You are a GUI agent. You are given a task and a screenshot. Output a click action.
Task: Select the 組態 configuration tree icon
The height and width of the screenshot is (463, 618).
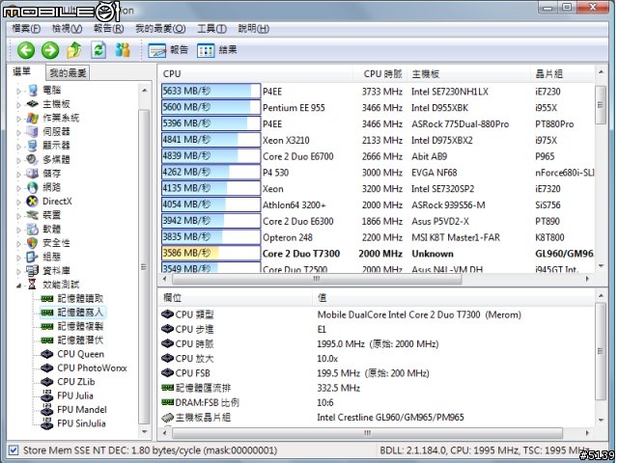tap(33, 257)
